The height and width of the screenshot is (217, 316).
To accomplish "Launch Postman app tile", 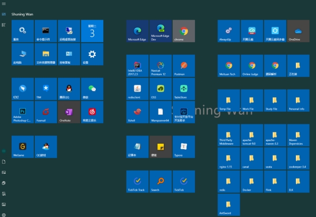I will point(183,66).
